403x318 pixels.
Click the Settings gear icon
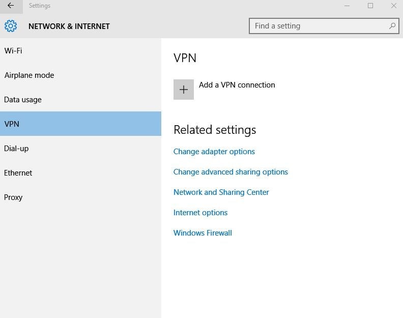[x=11, y=26]
